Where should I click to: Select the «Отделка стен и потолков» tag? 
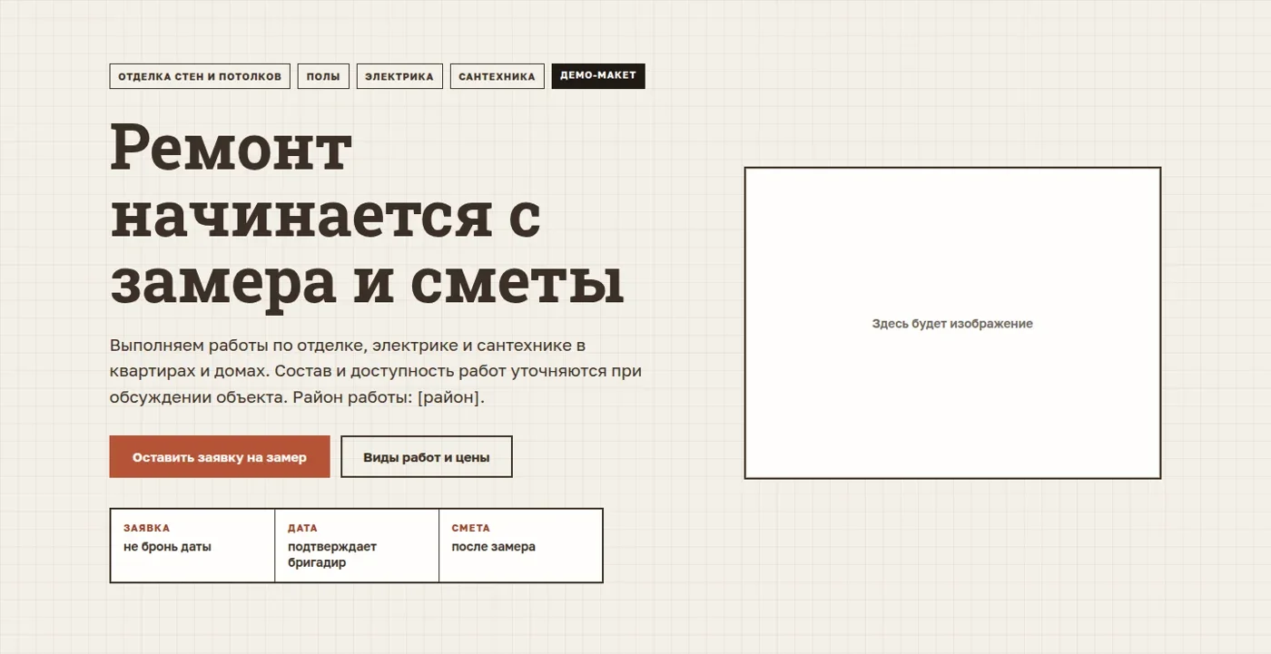tap(200, 76)
